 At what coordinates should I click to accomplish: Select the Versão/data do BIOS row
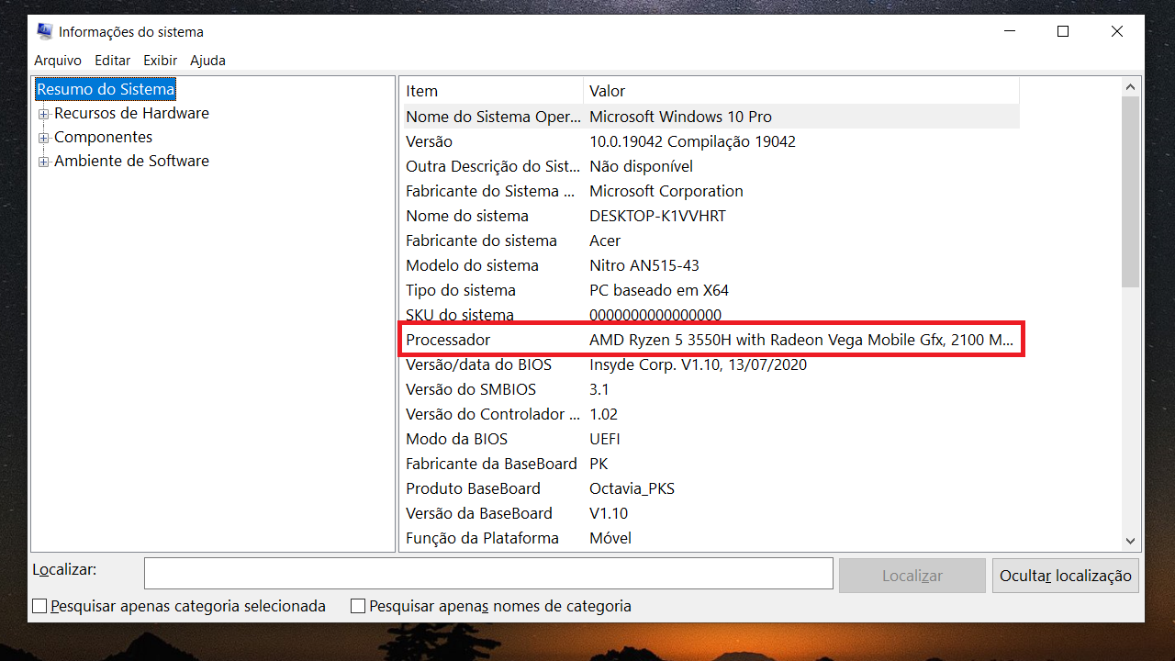click(x=710, y=364)
